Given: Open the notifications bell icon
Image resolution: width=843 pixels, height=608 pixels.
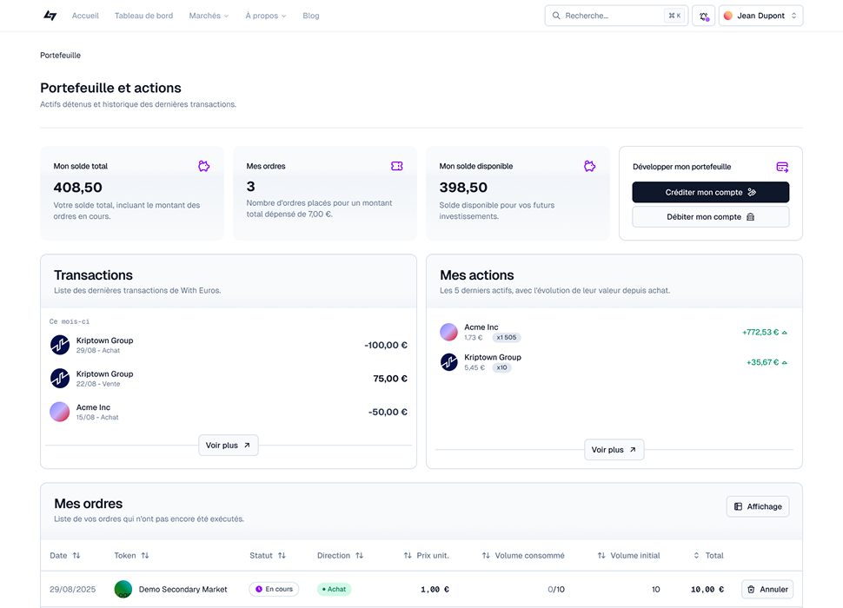Looking at the screenshot, I should click(x=703, y=16).
